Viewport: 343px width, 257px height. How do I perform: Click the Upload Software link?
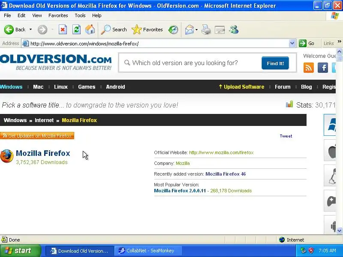coord(241,87)
